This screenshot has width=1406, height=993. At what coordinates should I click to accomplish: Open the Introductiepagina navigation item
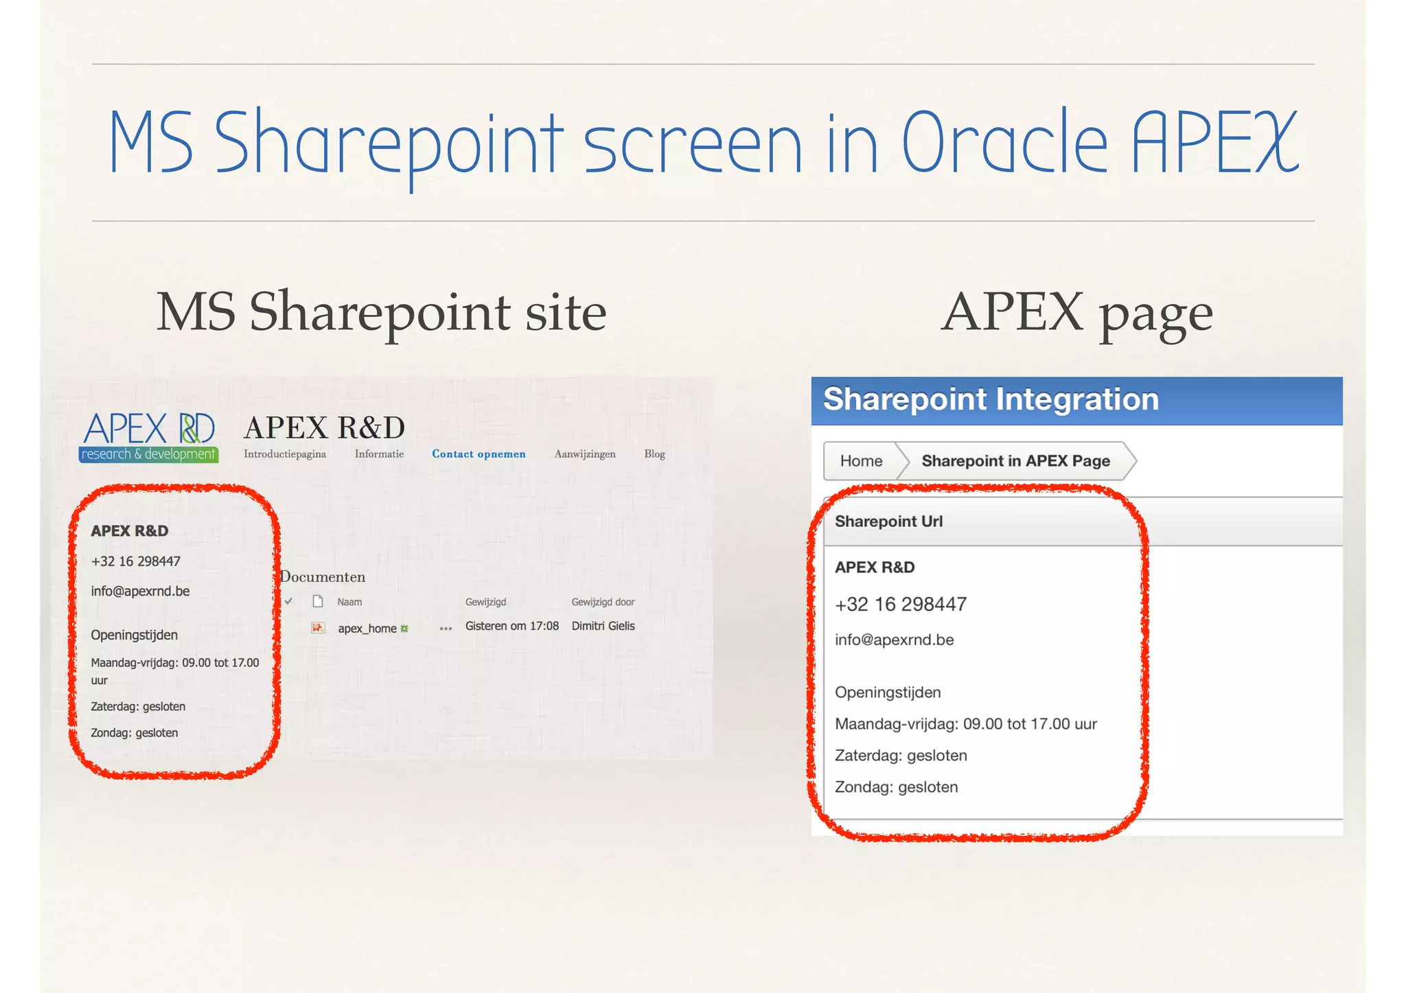coord(285,454)
